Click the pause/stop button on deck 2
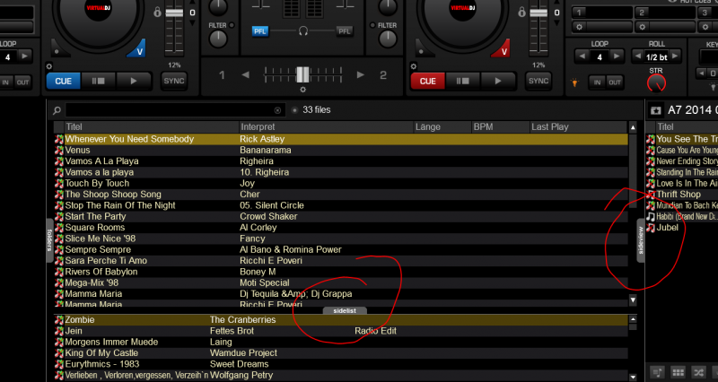Viewport: 718px width, 382px height. [x=462, y=81]
